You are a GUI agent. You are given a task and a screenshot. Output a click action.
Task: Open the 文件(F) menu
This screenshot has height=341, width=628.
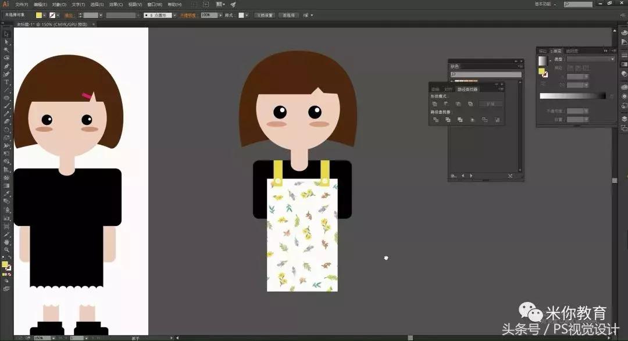click(22, 4)
